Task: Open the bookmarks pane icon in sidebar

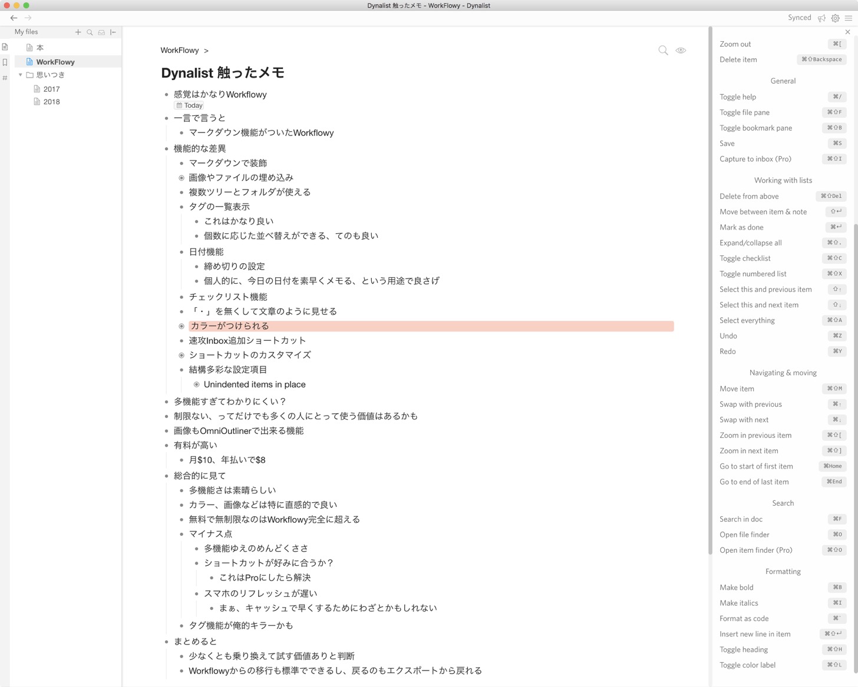Action: (x=5, y=62)
